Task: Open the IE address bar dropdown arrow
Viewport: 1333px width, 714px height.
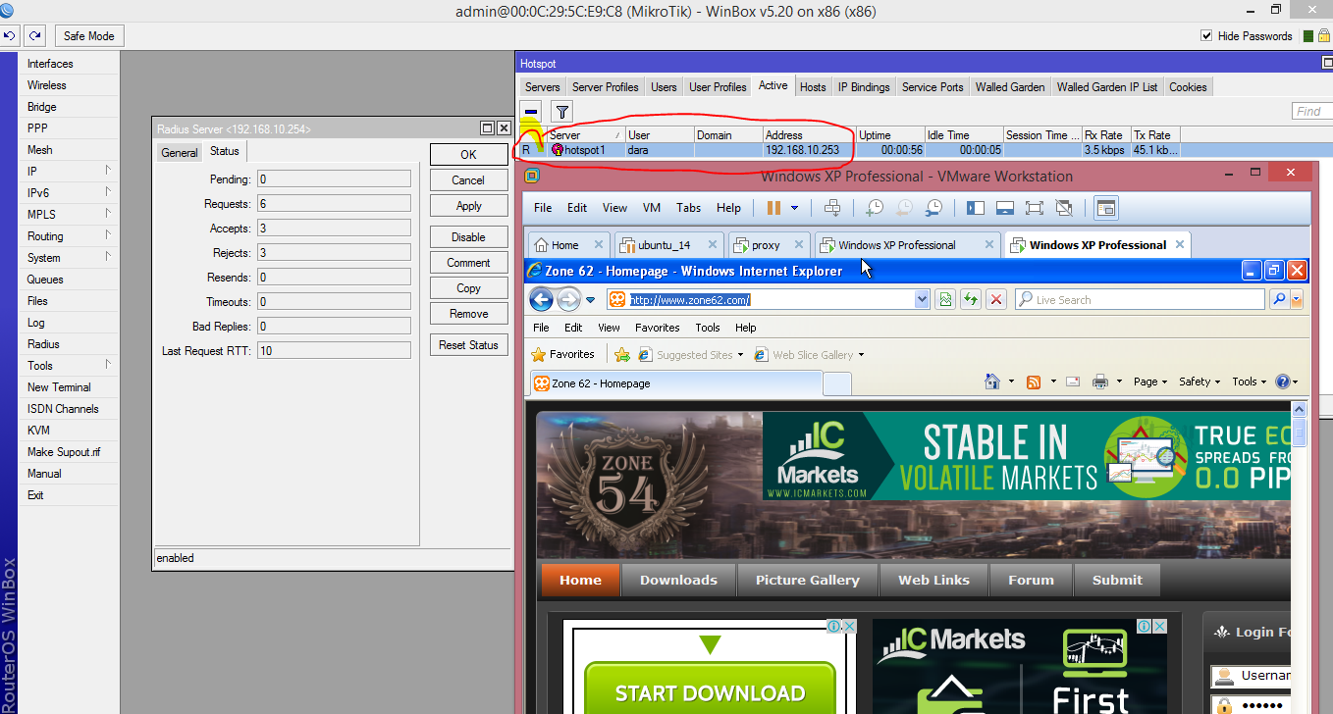Action: point(922,300)
